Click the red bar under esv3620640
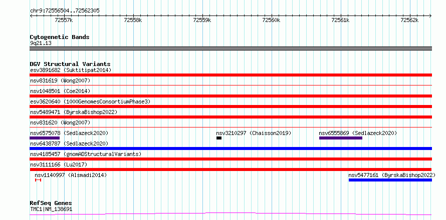The height and width of the screenshot is (220, 446). [x=231, y=106]
